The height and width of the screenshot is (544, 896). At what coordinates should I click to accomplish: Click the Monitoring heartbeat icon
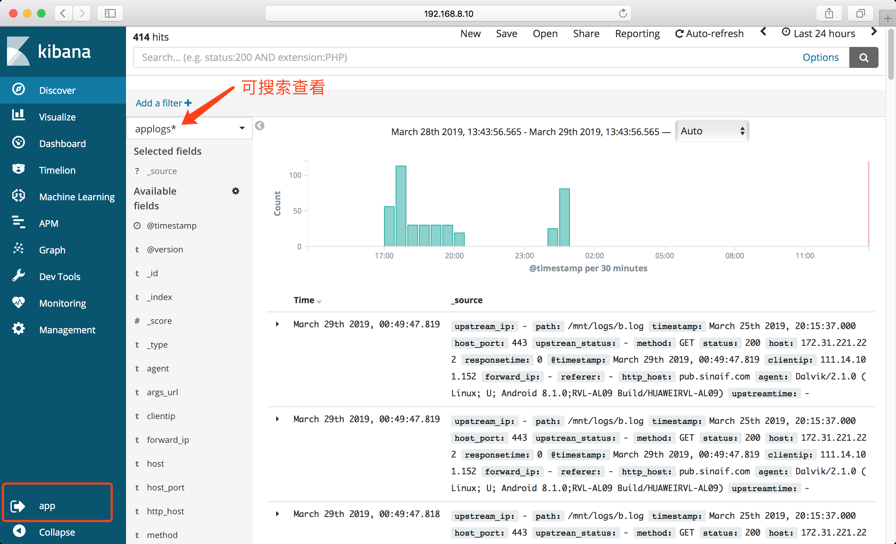tap(18, 302)
